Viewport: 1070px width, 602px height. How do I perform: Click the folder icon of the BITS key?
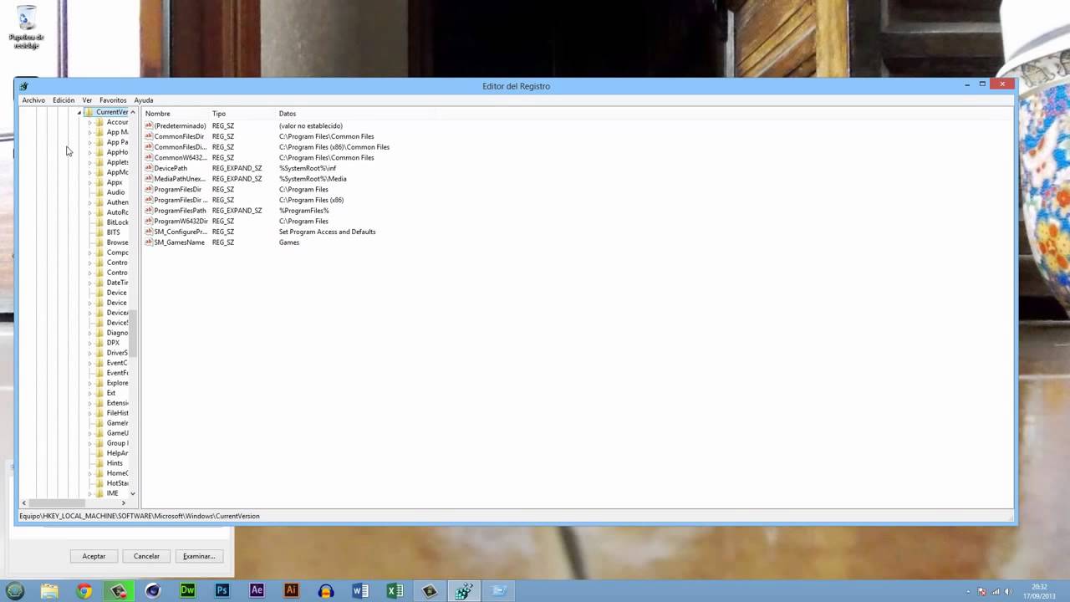(x=99, y=232)
